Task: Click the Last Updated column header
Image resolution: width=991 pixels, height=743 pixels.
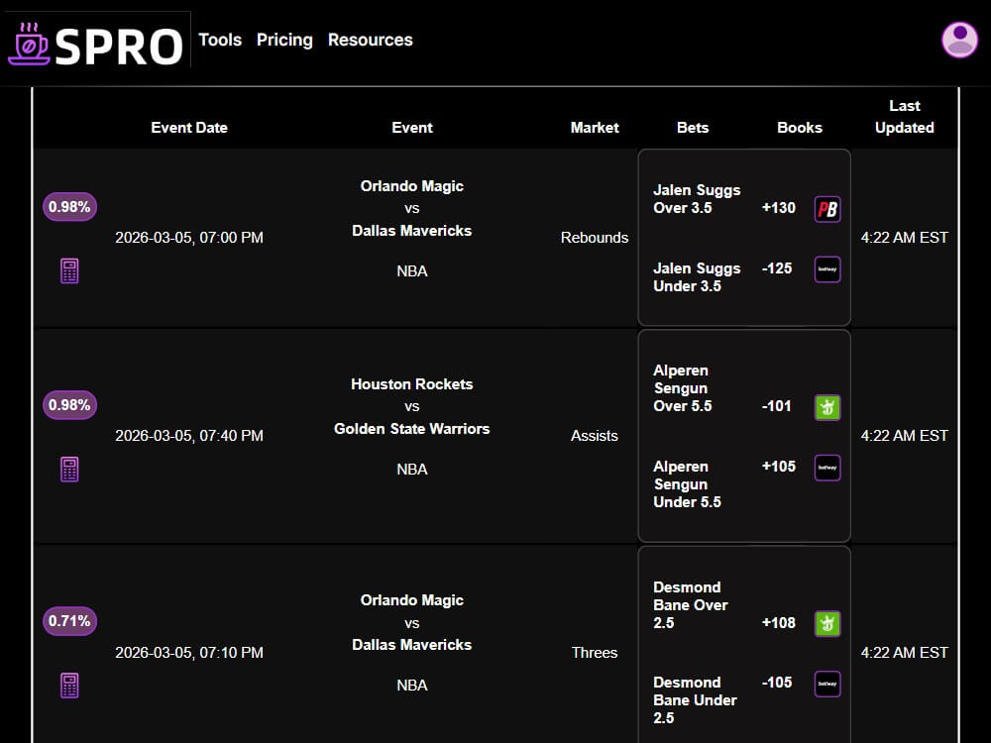Action: (x=904, y=116)
